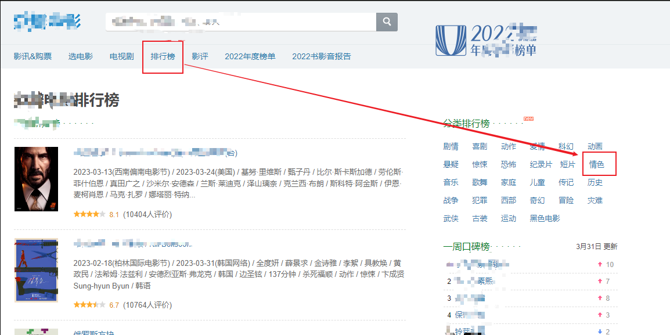Click the site logo at top left
Viewport: 670px width, 335px height.
(x=47, y=21)
